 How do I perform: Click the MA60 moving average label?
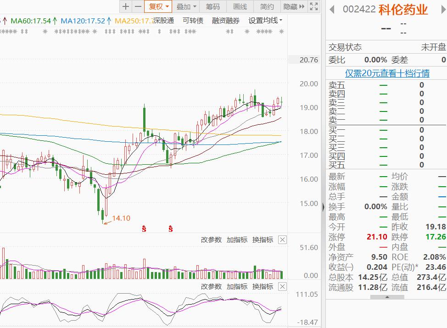point(31,21)
